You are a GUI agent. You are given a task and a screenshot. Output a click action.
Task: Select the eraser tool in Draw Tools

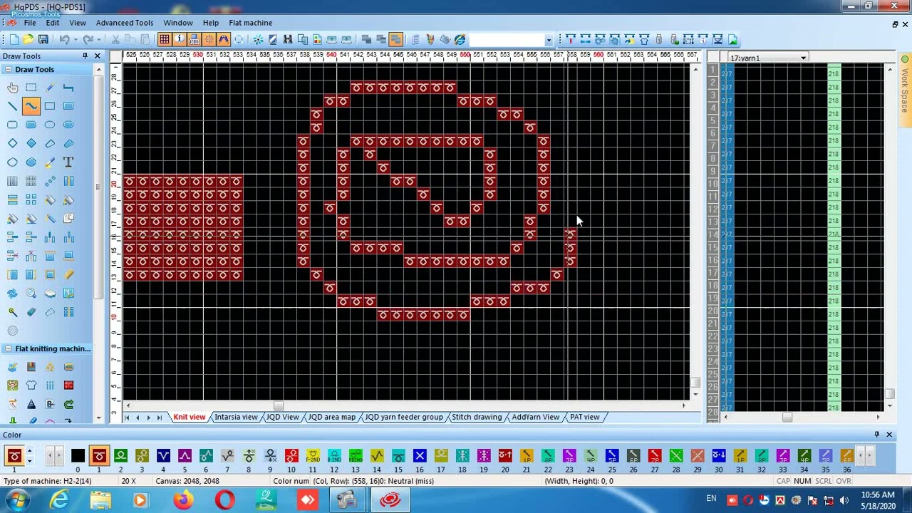coord(31,312)
